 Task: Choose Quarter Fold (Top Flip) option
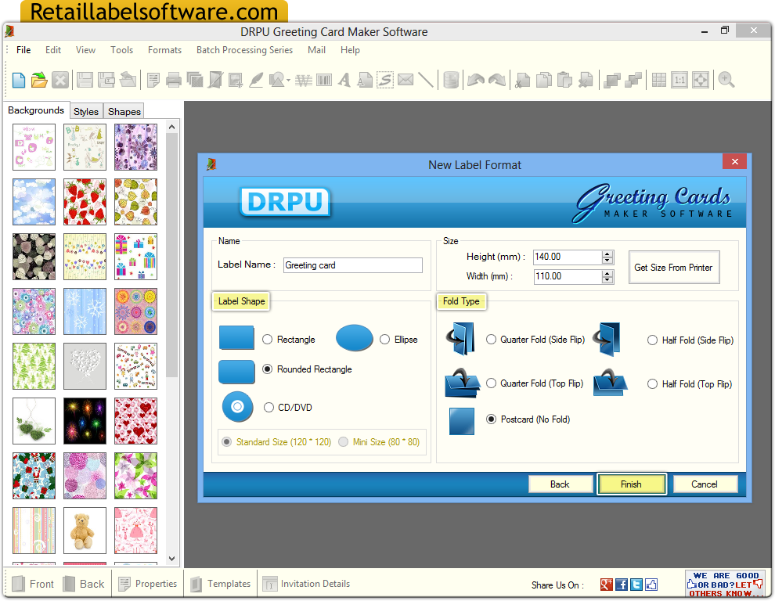coord(491,383)
